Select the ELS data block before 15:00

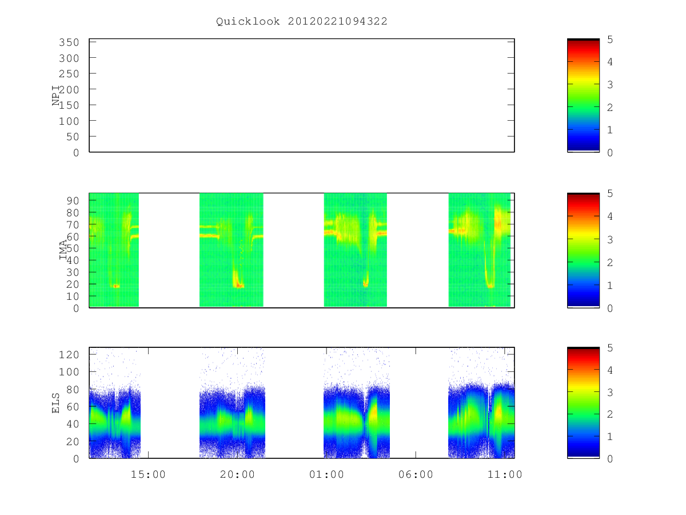115,402
